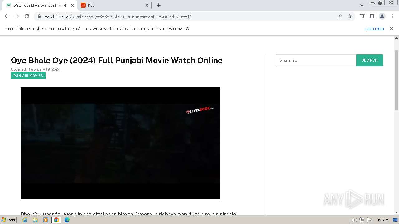Expand the tab search dropdown
Screen dimensions: 399x224
(362, 5)
